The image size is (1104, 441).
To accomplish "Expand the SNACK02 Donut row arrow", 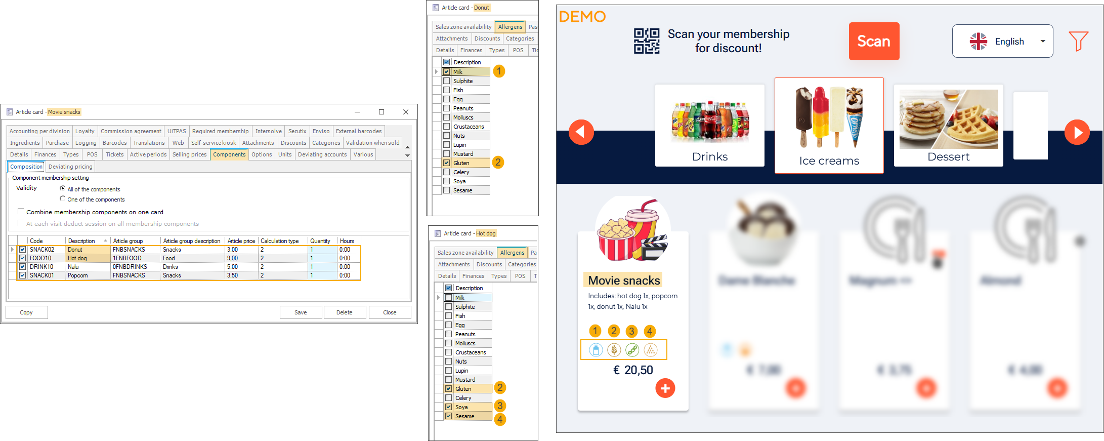I will coord(12,250).
